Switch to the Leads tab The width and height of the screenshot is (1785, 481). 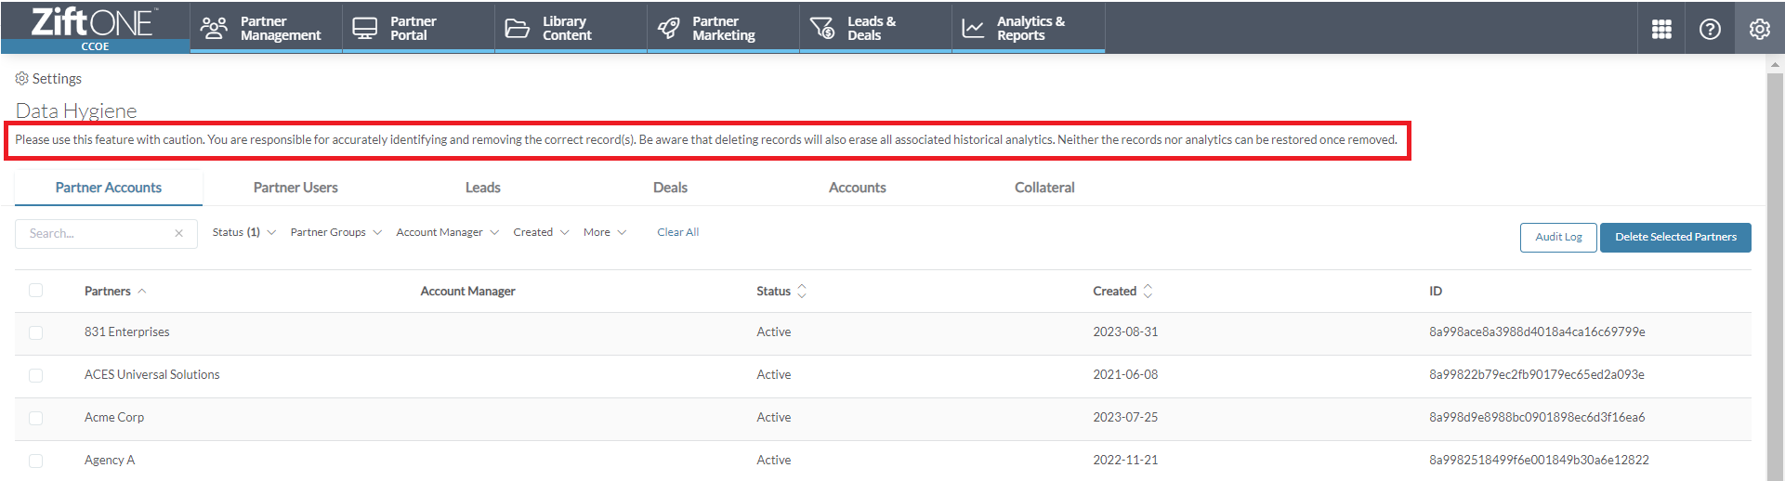pyautogui.click(x=483, y=188)
